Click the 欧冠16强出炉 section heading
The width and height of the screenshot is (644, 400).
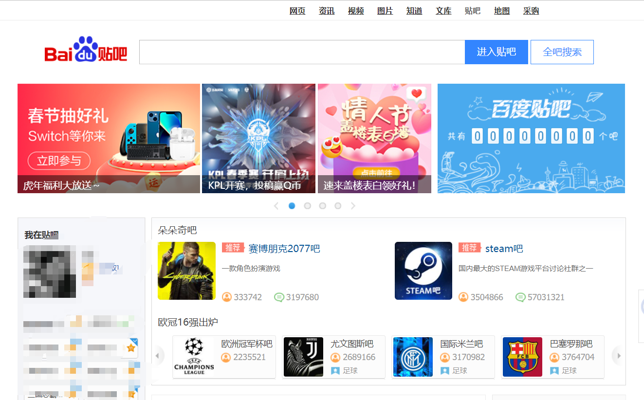pyautogui.click(x=188, y=322)
